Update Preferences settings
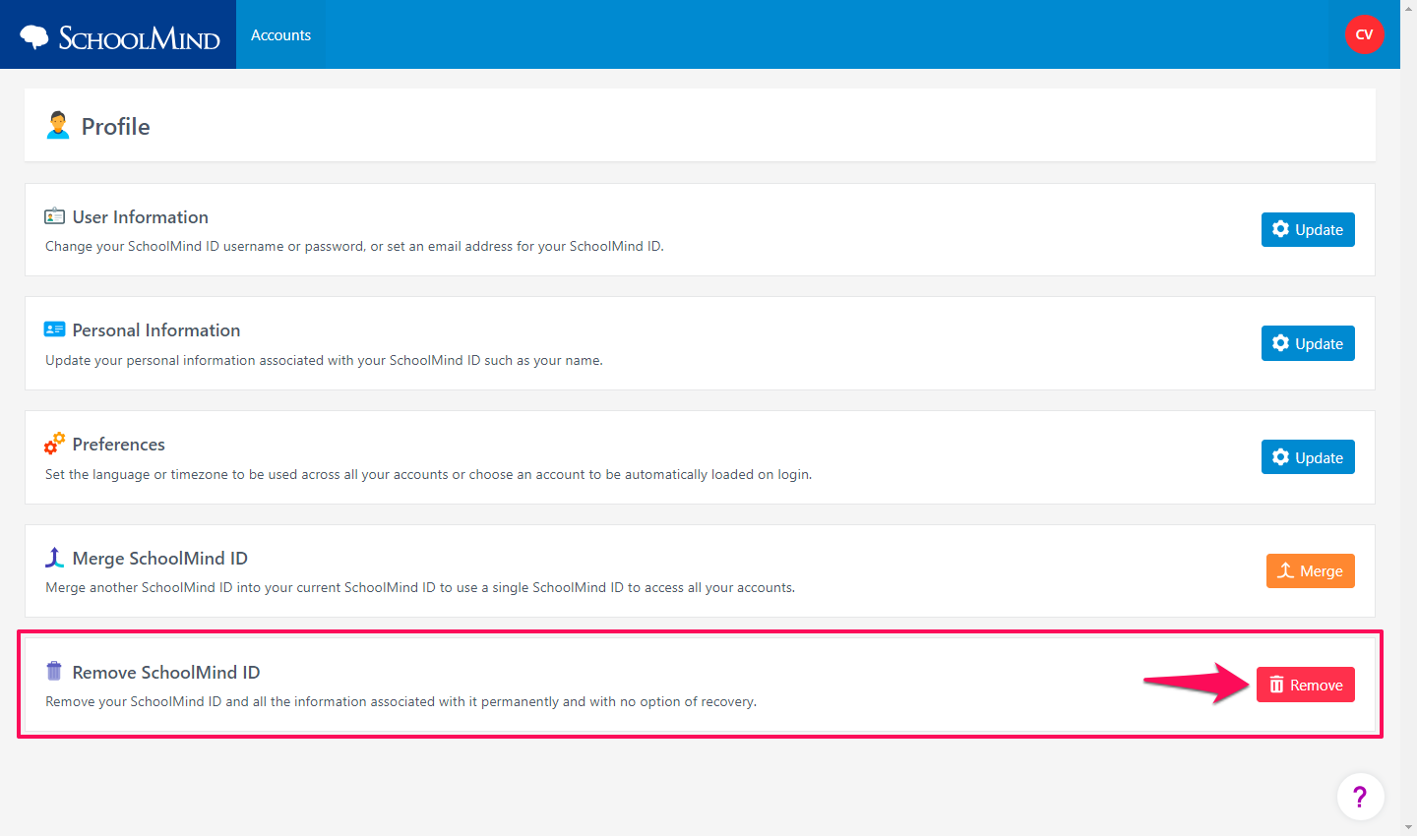 tap(1308, 457)
